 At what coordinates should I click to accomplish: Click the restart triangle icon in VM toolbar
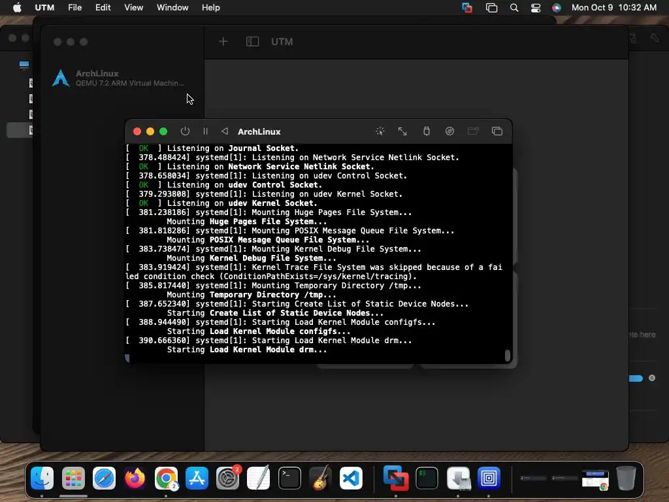point(225,131)
